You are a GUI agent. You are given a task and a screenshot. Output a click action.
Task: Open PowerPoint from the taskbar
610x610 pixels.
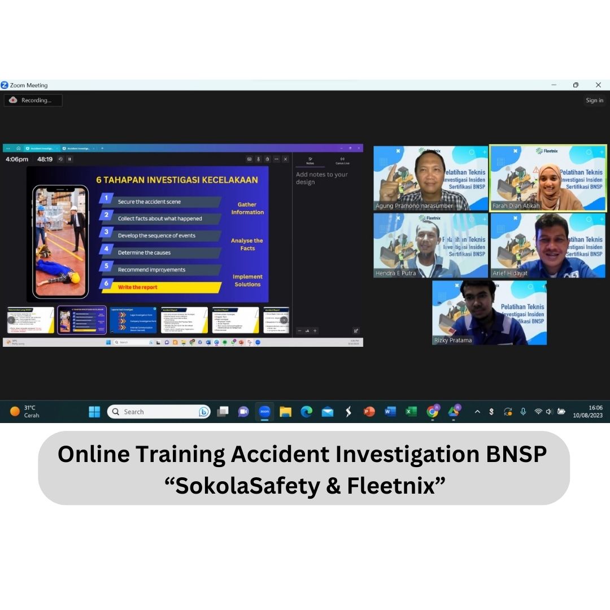[x=369, y=412]
